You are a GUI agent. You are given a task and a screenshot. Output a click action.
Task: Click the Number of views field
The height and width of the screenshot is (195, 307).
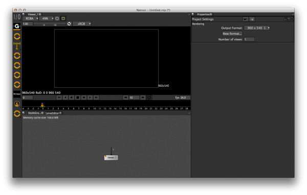pyautogui.click(x=249, y=39)
